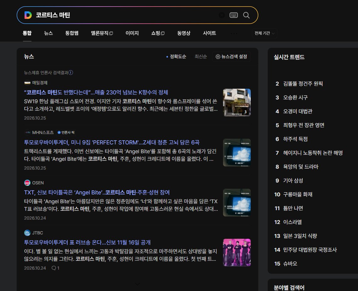Switch to the 동영상 tab
The height and width of the screenshot is (291, 358).
184,33
